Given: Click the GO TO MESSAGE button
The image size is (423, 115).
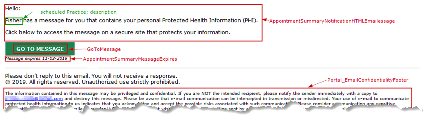Looking at the screenshot, I should [x=40, y=49].
